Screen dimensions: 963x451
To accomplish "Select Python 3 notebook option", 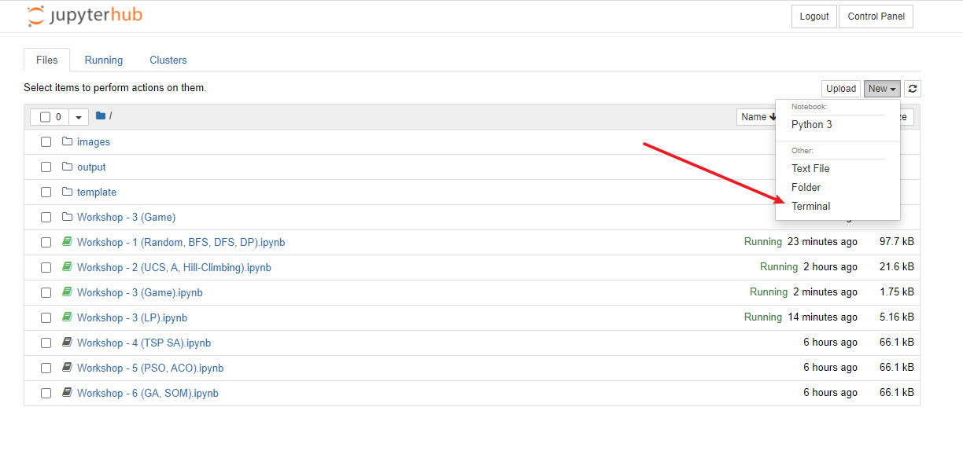I will coord(811,125).
